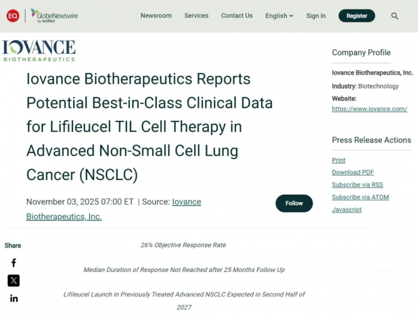The height and width of the screenshot is (318, 418).
Task: Open the Services menu item
Action: pos(196,16)
